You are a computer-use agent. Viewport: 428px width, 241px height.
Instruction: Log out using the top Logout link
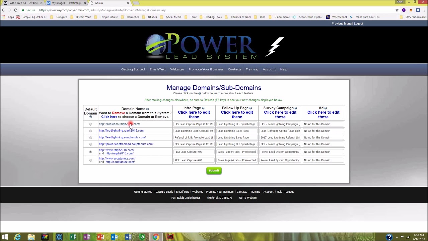[359, 24]
